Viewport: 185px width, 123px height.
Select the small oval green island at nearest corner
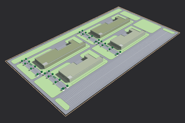[x=62, y=104]
